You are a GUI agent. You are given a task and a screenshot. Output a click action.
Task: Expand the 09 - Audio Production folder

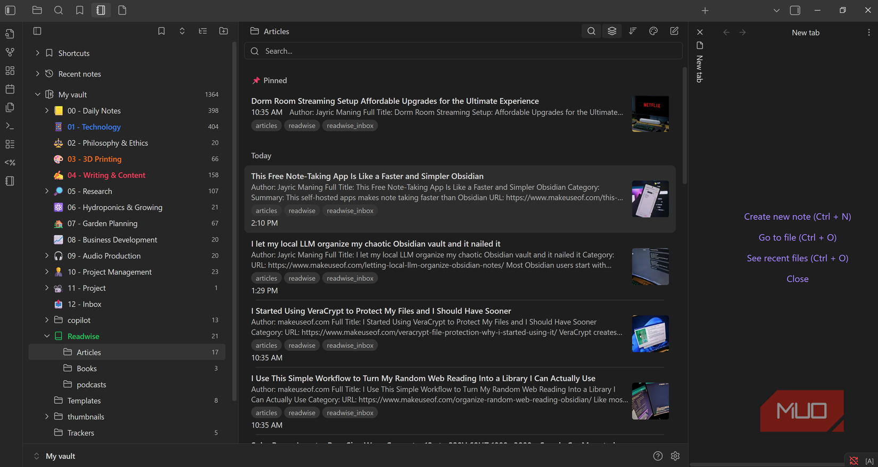point(47,256)
